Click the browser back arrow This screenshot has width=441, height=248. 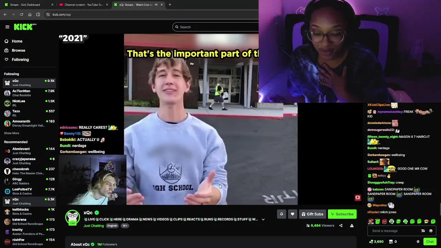click(x=5, y=14)
